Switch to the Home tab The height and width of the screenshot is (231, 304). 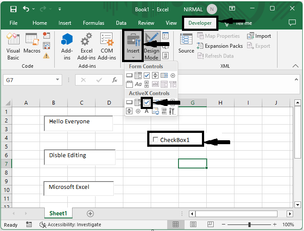[40, 23]
